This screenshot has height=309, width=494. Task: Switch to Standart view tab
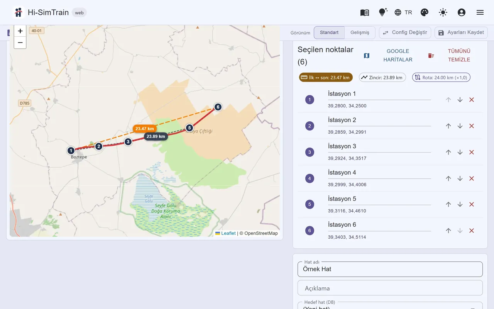point(329,32)
